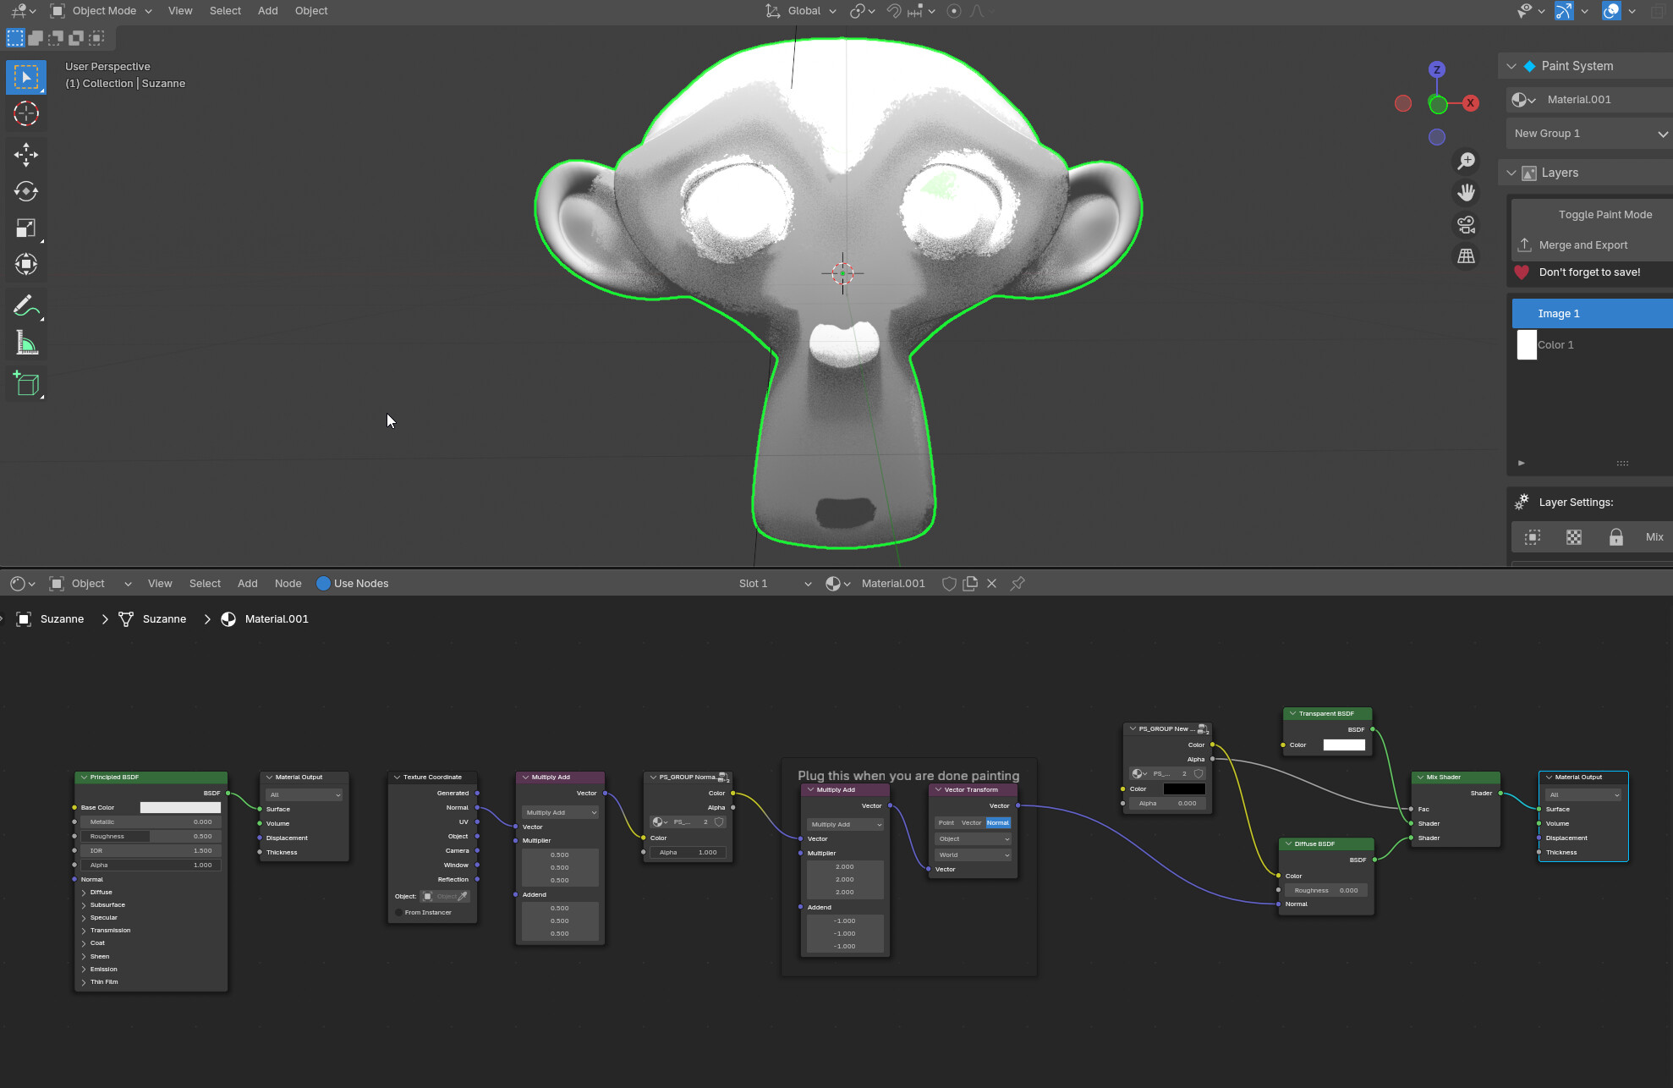Select the Add Cube tool
Screen dimensions: 1673x1088
coord(26,383)
